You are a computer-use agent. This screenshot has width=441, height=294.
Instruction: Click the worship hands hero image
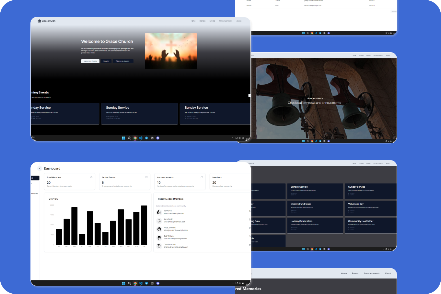click(x=171, y=51)
